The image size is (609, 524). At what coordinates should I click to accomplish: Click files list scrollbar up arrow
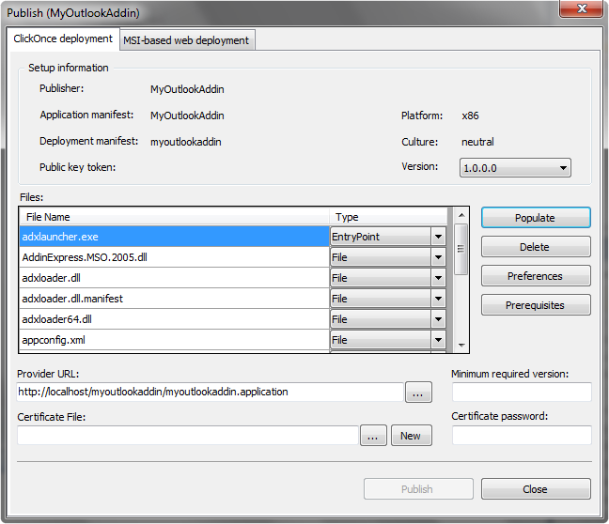tap(461, 215)
